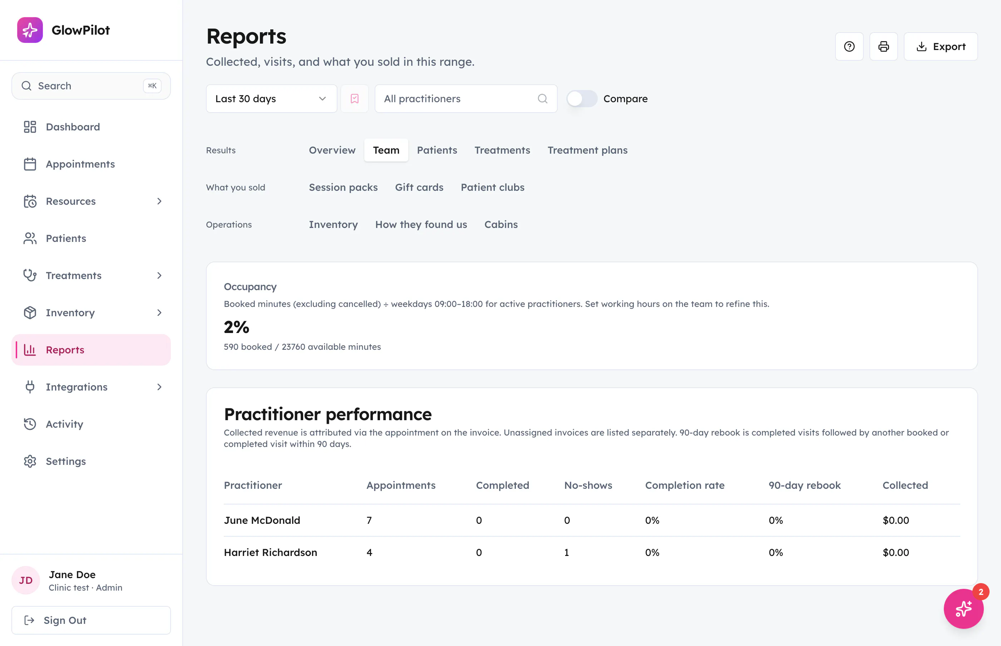
Task: Expand the Treatments sidebar section
Action: [x=91, y=275]
